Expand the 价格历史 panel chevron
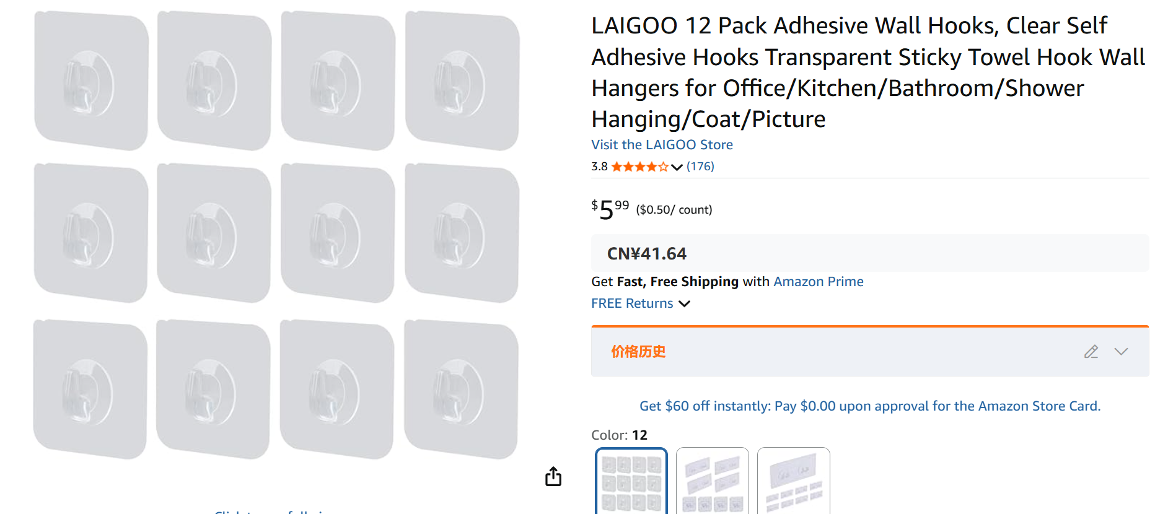 pyautogui.click(x=1121, y=352)
